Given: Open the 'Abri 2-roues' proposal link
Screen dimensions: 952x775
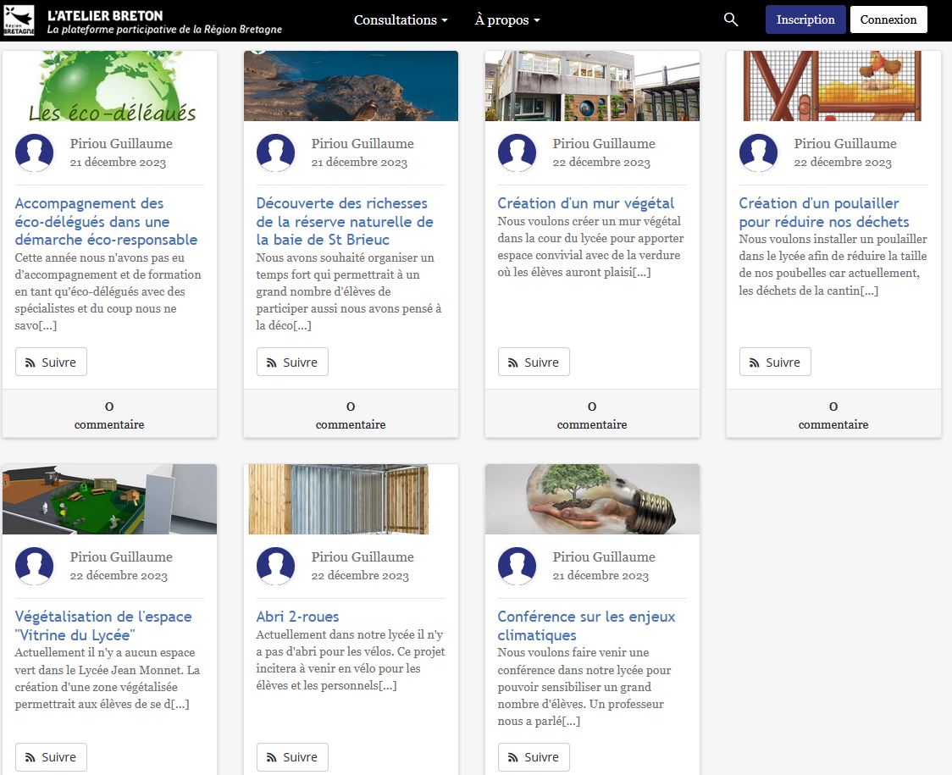Looking at the screenshot, I should coord(297,617).
